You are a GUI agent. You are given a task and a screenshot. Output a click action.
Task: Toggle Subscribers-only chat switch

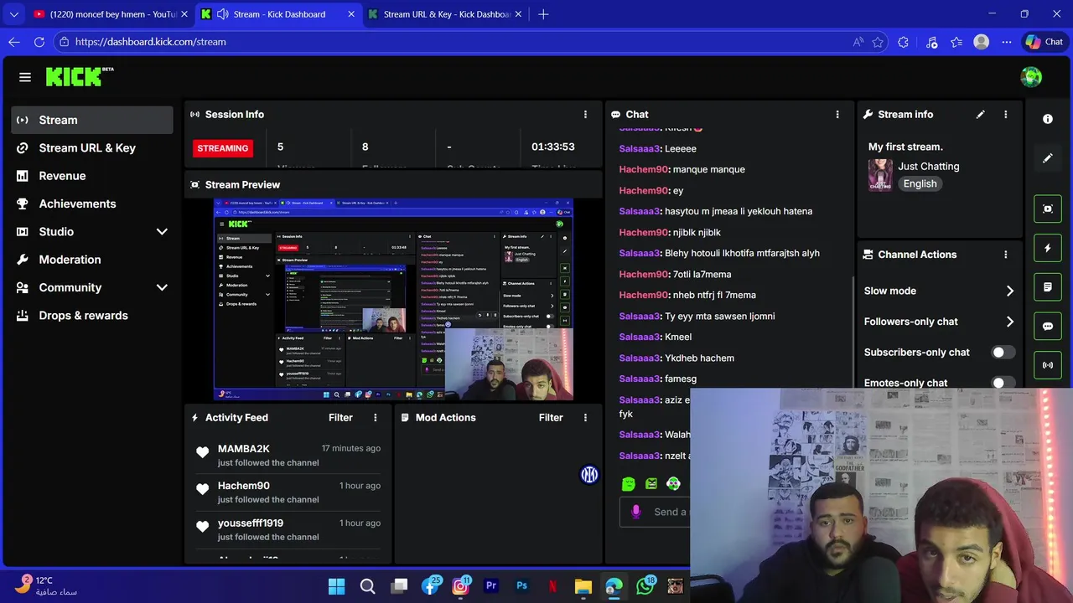(1003, 353)
